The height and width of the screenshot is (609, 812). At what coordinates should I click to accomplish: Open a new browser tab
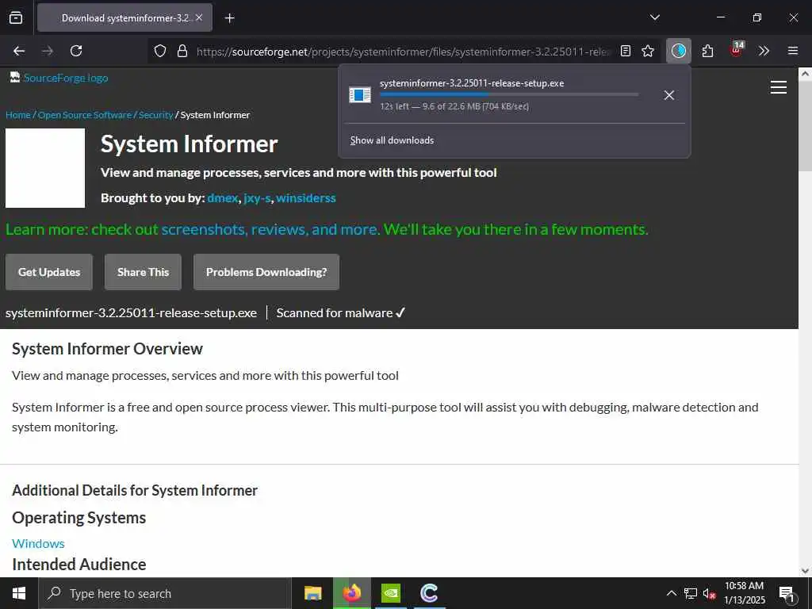(229, 18)
